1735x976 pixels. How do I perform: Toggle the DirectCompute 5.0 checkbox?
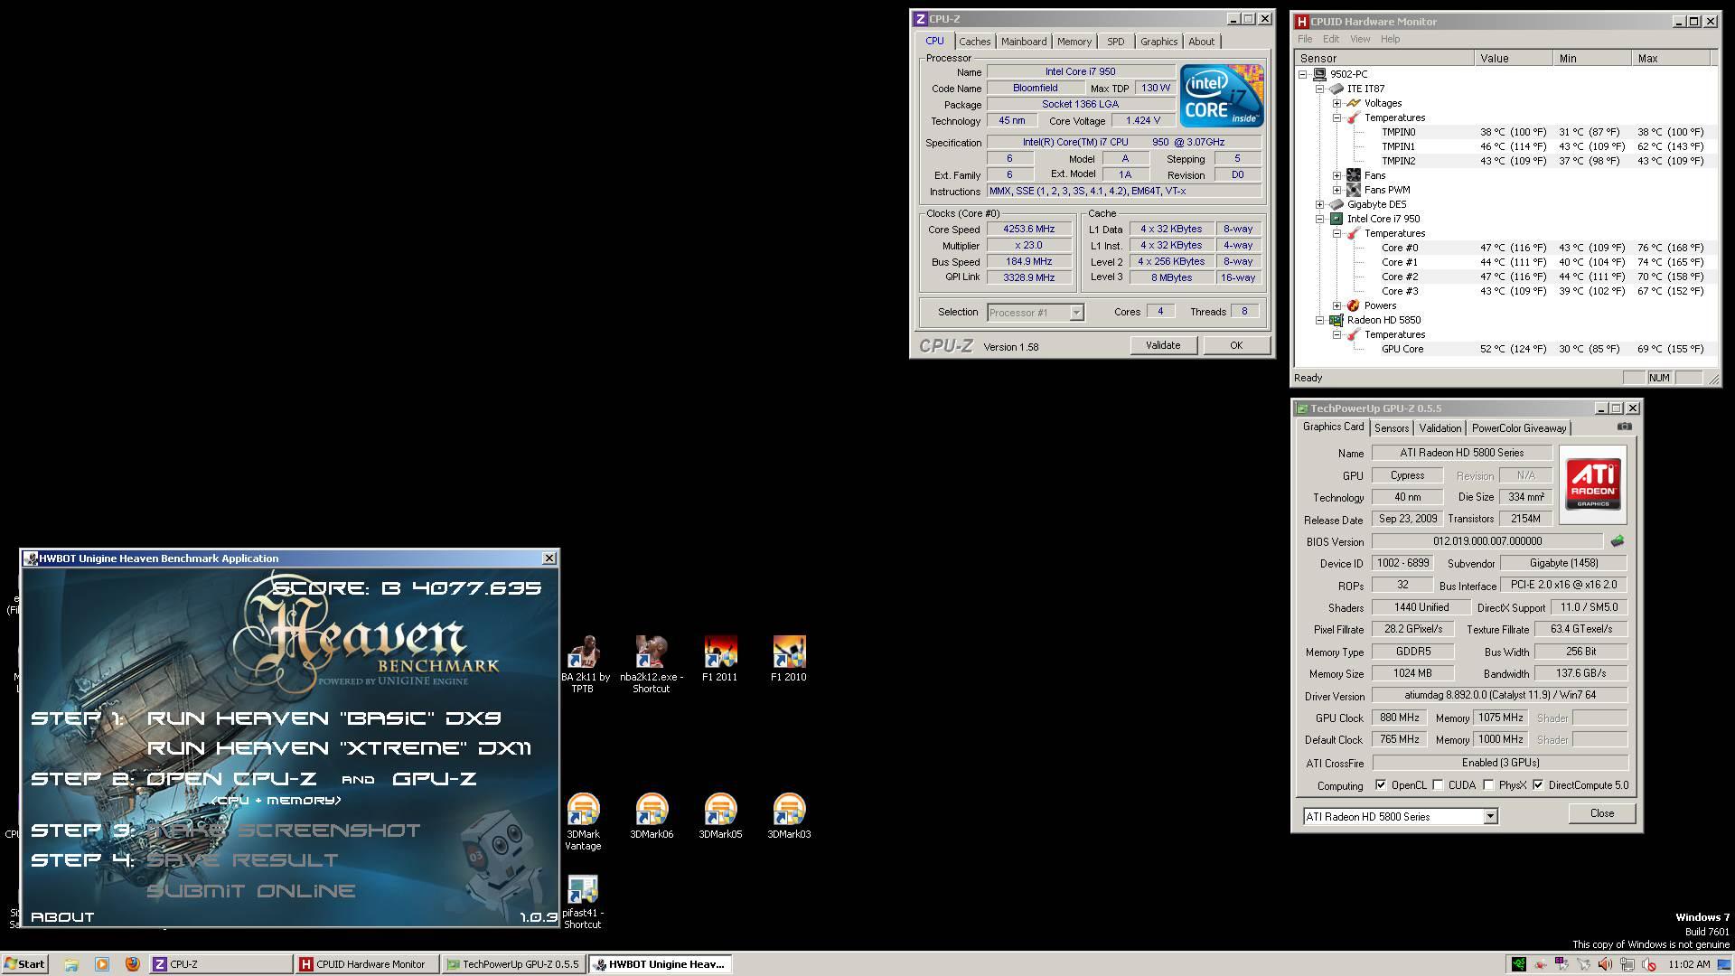coord(1538,785)
